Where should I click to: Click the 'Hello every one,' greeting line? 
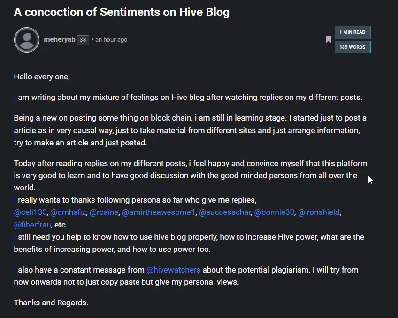(x=42, y=76)
